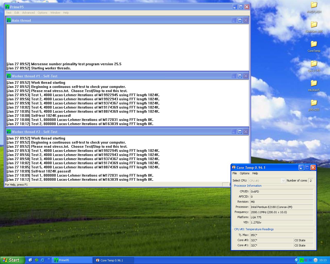The width and height of the screenshot is (330, 264).
Task: Open the cpu-z-143 desktop folder
Action: [314, 66]
